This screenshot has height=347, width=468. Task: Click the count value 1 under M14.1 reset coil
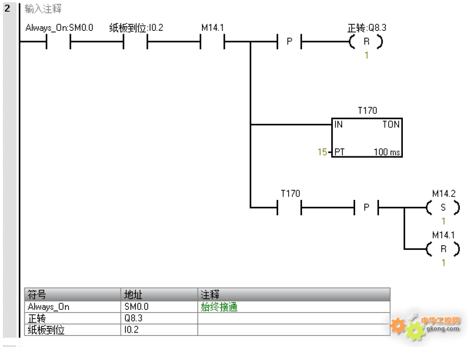(x=443, y=262)
